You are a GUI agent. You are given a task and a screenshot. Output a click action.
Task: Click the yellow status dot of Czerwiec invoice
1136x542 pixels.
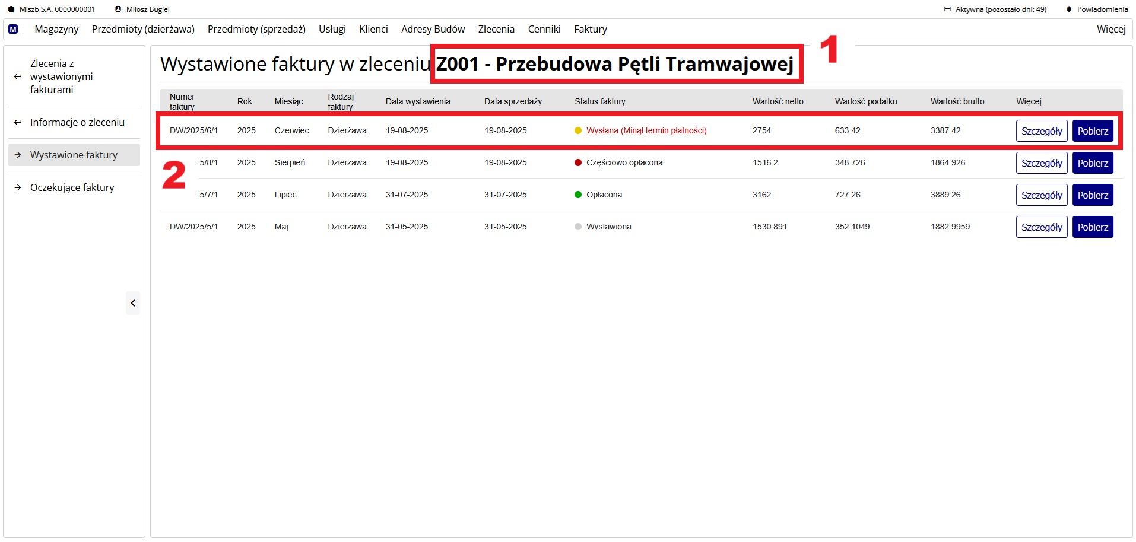[578, 131]
